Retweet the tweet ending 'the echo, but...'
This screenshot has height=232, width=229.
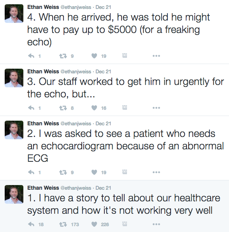coord(63,108)
